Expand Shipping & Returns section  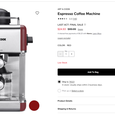point(86,109)
